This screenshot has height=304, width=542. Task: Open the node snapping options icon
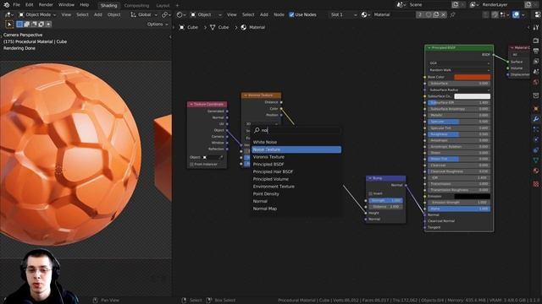(x=505, y=15)
